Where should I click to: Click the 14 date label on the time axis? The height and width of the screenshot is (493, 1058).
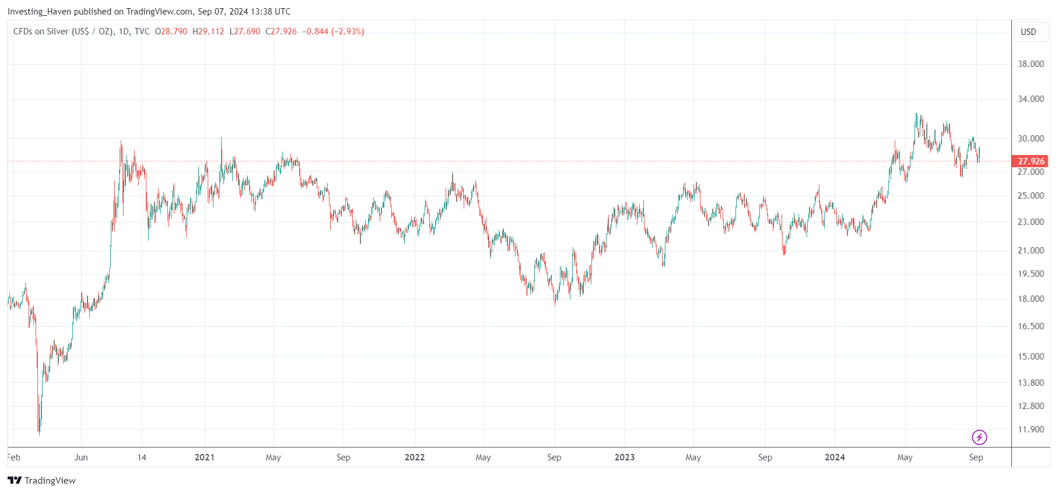[x=142, y=457]
